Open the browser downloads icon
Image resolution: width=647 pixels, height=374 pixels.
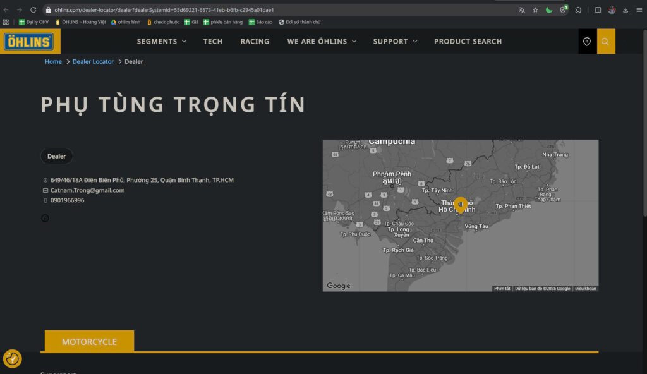point(626,10)
